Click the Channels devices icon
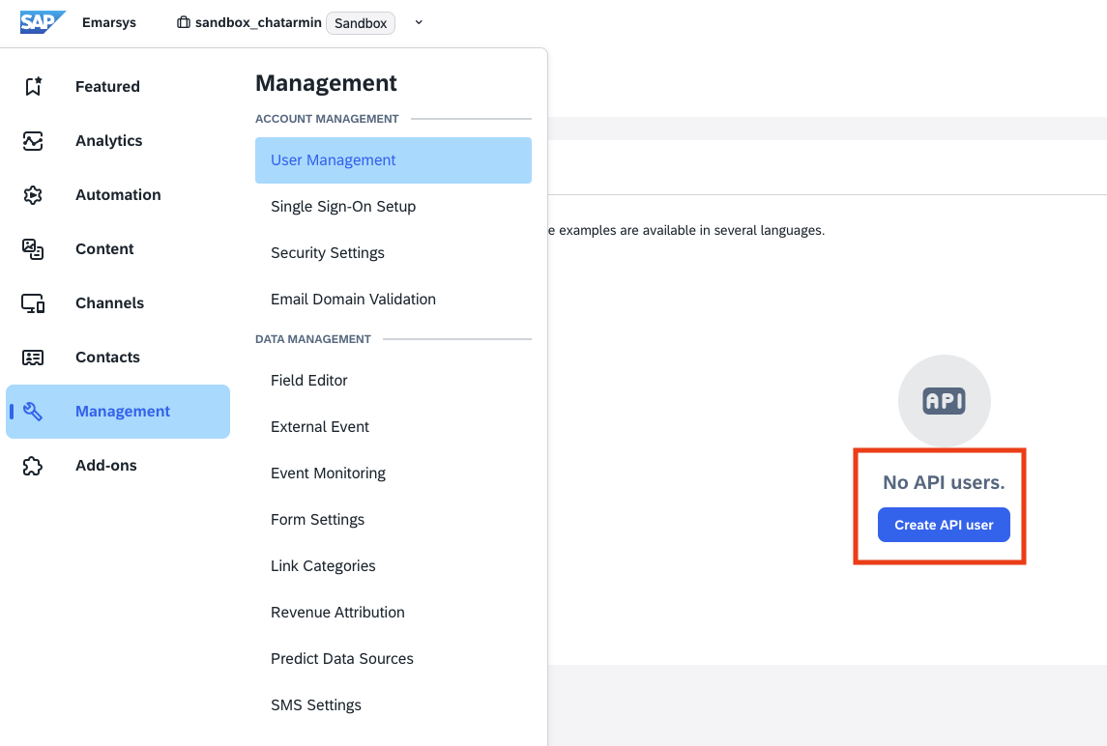 pos(33,302)
